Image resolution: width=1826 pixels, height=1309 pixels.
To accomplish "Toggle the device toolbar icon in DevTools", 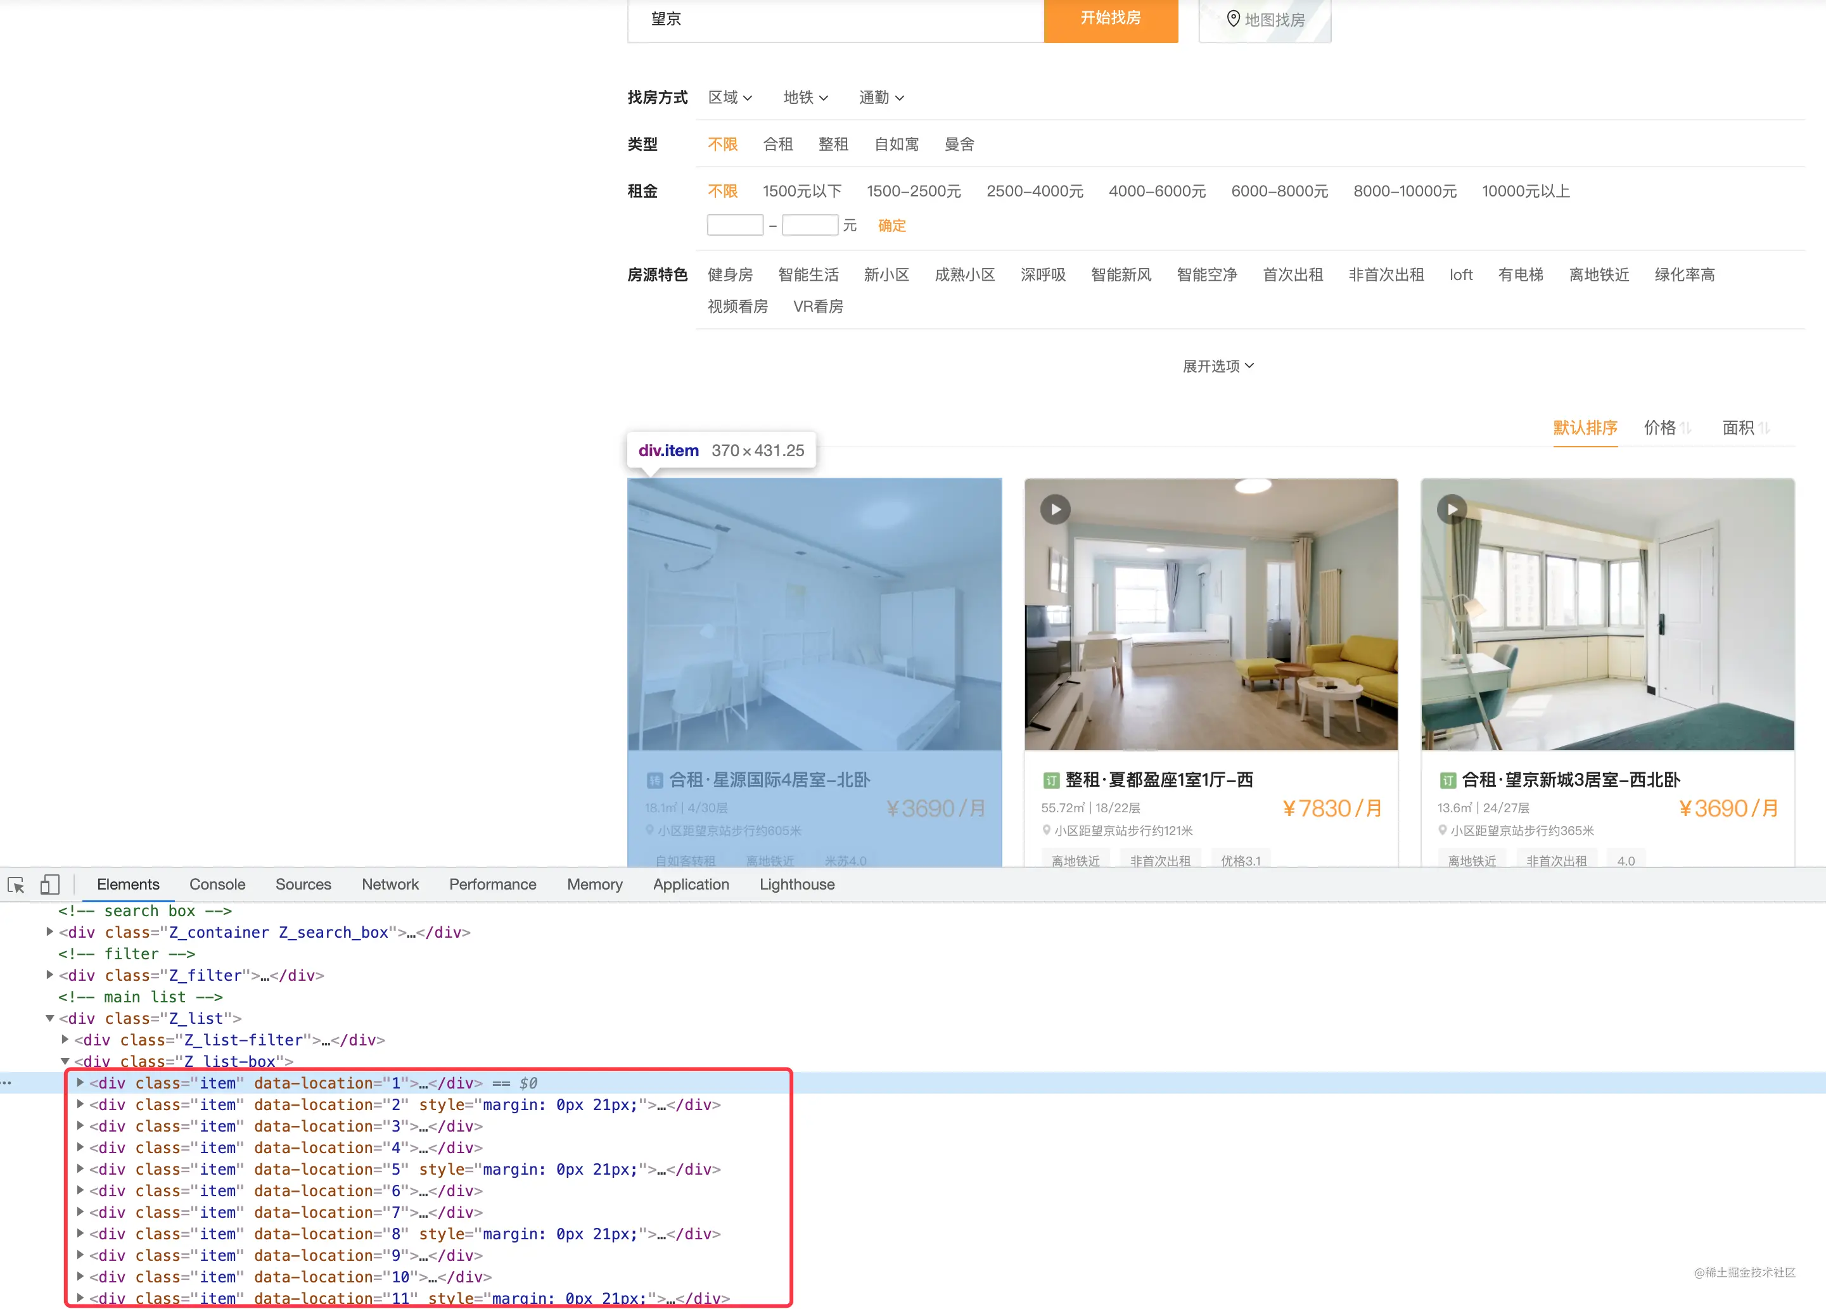I will click(x=50, y=884).
